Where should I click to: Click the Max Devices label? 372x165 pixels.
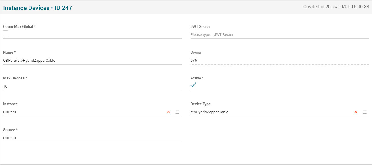coord(15,78)
